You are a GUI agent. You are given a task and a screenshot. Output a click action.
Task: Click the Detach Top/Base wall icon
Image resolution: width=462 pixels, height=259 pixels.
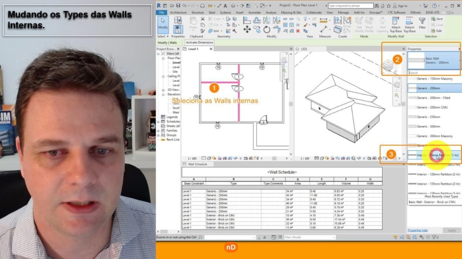click(409, 24)
